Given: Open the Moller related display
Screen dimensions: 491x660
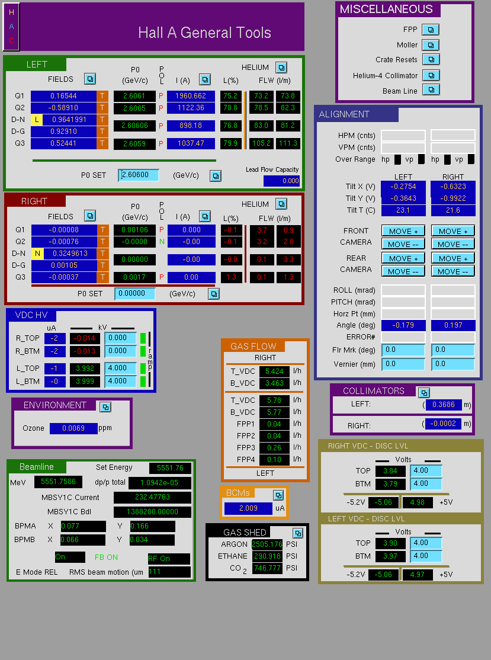Looking at the screenshot, I should [431, 44].
